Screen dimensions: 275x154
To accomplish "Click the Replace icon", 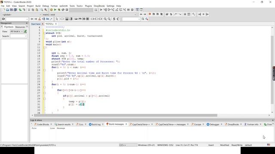I will (46, 10).
